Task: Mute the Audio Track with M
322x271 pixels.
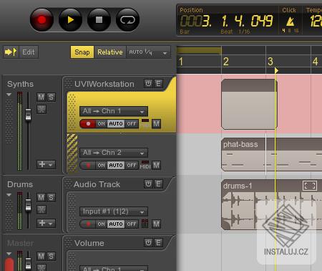Action: 156,224
